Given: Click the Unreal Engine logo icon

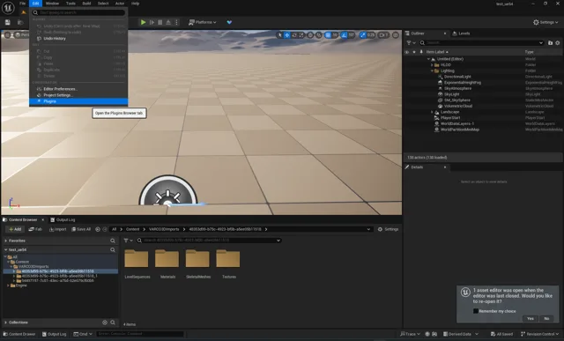Looking at the screenshot, I should (x=8, y=7).
